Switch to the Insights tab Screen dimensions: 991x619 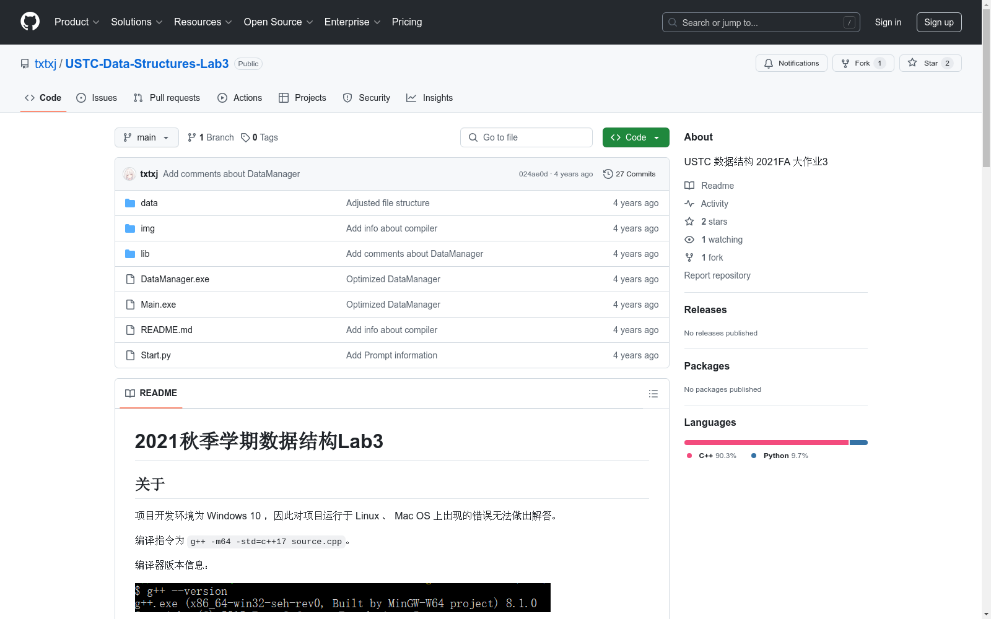click(x=430, y=98)
